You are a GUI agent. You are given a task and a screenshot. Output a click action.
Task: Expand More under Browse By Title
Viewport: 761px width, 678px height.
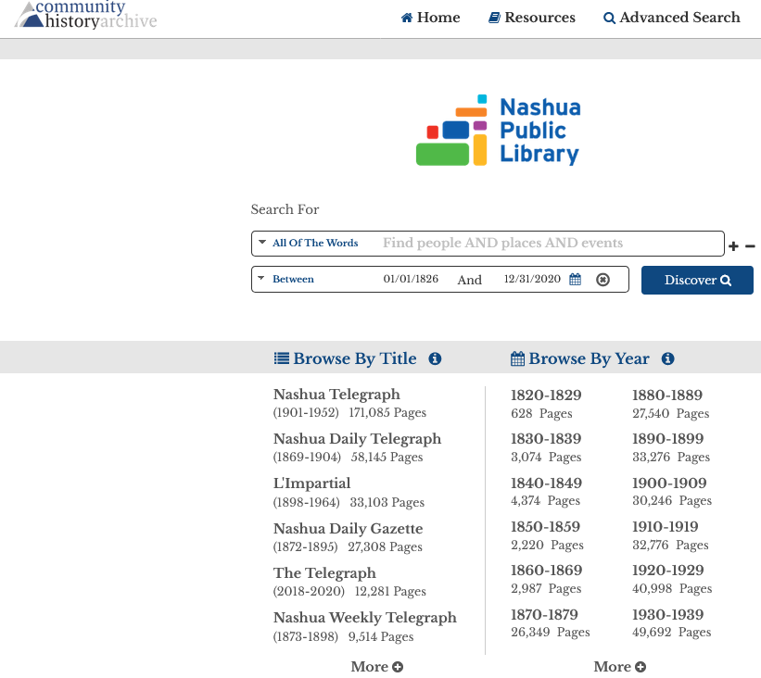click(376, 666)
